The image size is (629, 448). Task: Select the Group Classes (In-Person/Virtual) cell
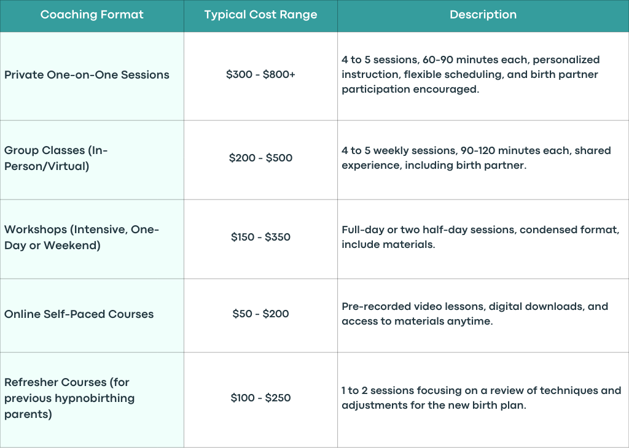pos(92,160)
